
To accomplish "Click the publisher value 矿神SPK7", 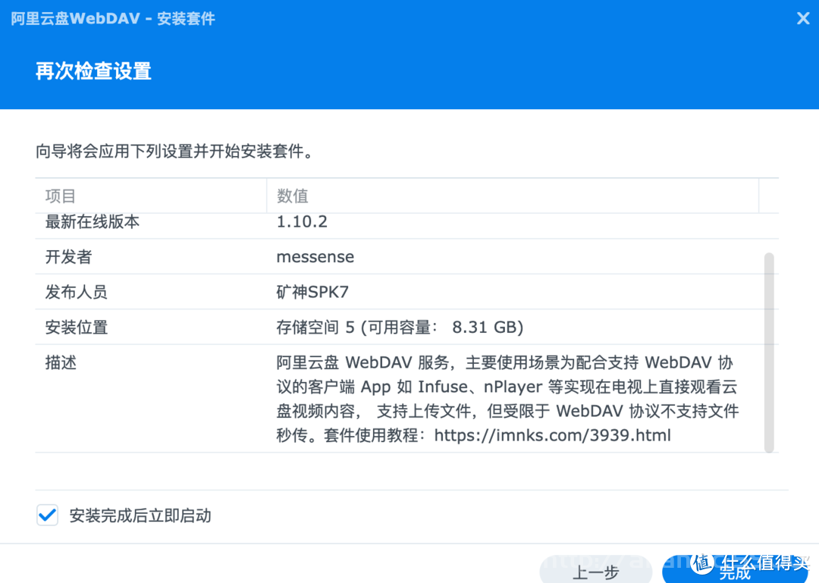I will pos(312,291).
